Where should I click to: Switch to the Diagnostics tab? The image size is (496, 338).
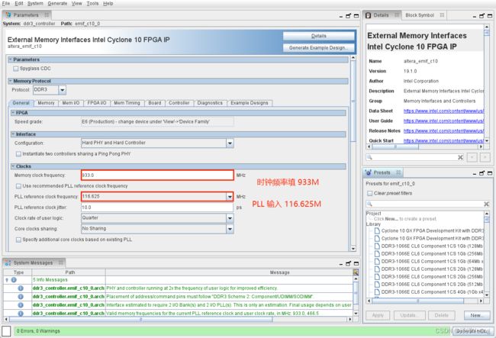tap(210, 103)
